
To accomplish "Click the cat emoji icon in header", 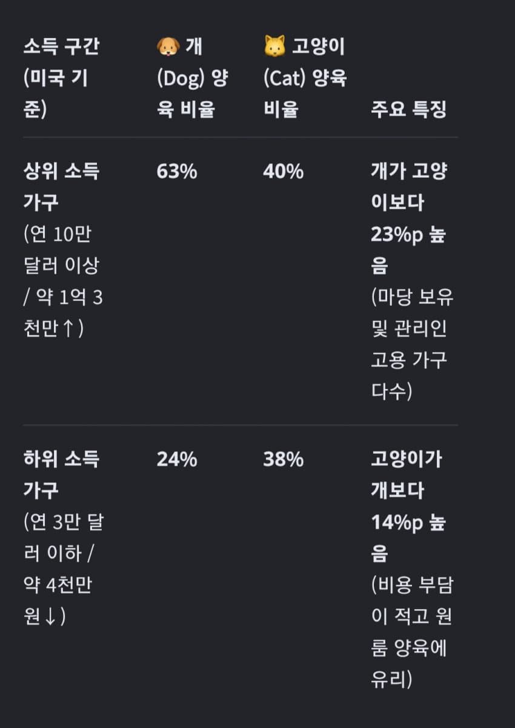I will point(274,47).
